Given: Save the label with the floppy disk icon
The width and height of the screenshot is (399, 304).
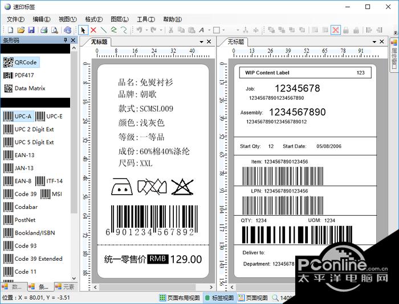Looking at the screenshot, I should 31,30.
